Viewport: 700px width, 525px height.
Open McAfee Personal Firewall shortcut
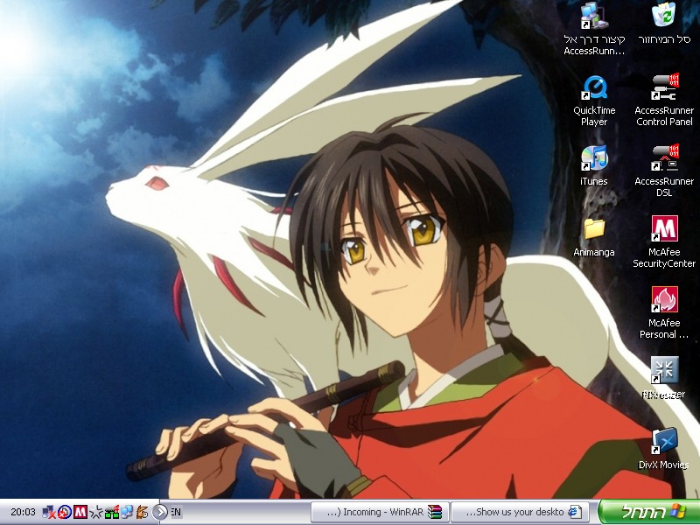664,301
